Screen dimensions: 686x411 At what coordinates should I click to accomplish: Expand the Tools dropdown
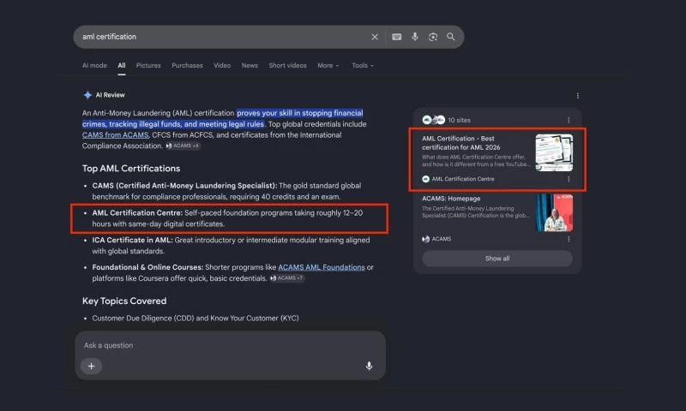[363, 66]
